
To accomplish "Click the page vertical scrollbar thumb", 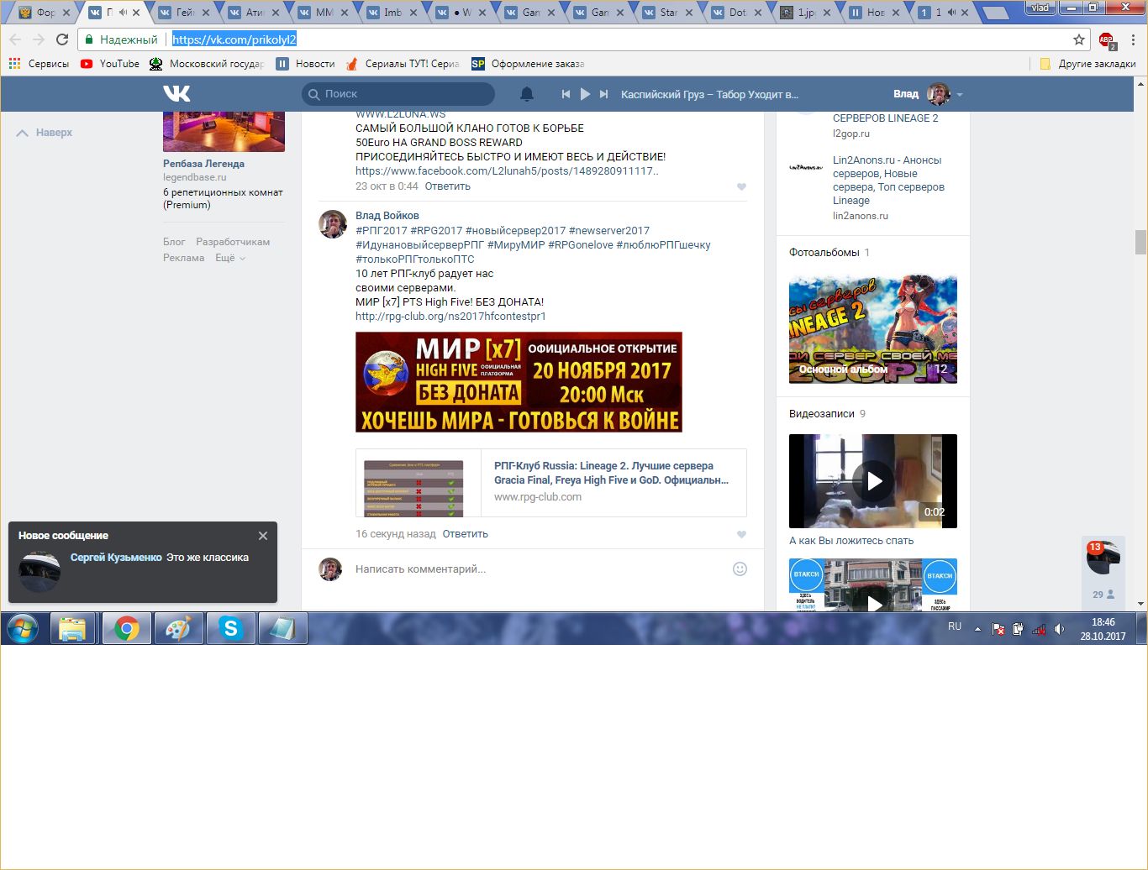I will point(1140,242).
